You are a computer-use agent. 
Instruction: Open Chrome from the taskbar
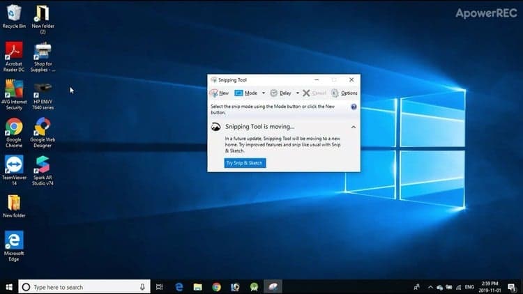click(x=216, y=287)
